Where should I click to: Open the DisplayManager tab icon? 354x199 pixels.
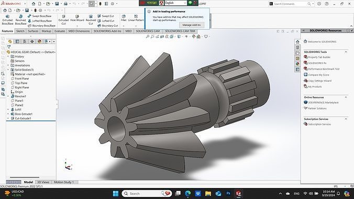(x=39, y=41)
